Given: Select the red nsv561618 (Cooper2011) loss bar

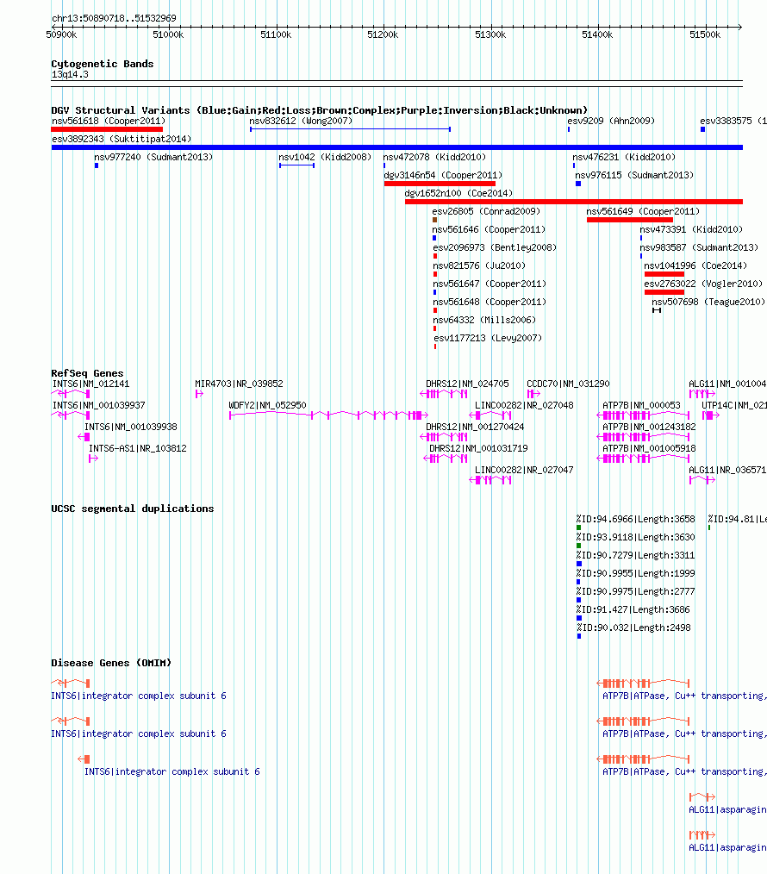Looking at the screenshot, I should pos(107,129).
